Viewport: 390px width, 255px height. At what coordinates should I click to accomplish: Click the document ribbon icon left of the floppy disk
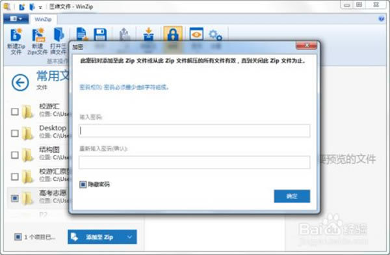[82, 34]
